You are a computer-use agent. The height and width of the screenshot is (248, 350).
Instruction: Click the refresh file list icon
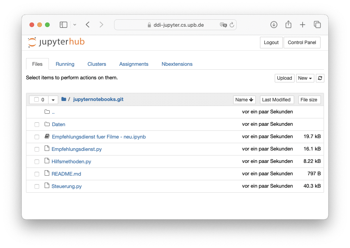[x=320, y=78]
